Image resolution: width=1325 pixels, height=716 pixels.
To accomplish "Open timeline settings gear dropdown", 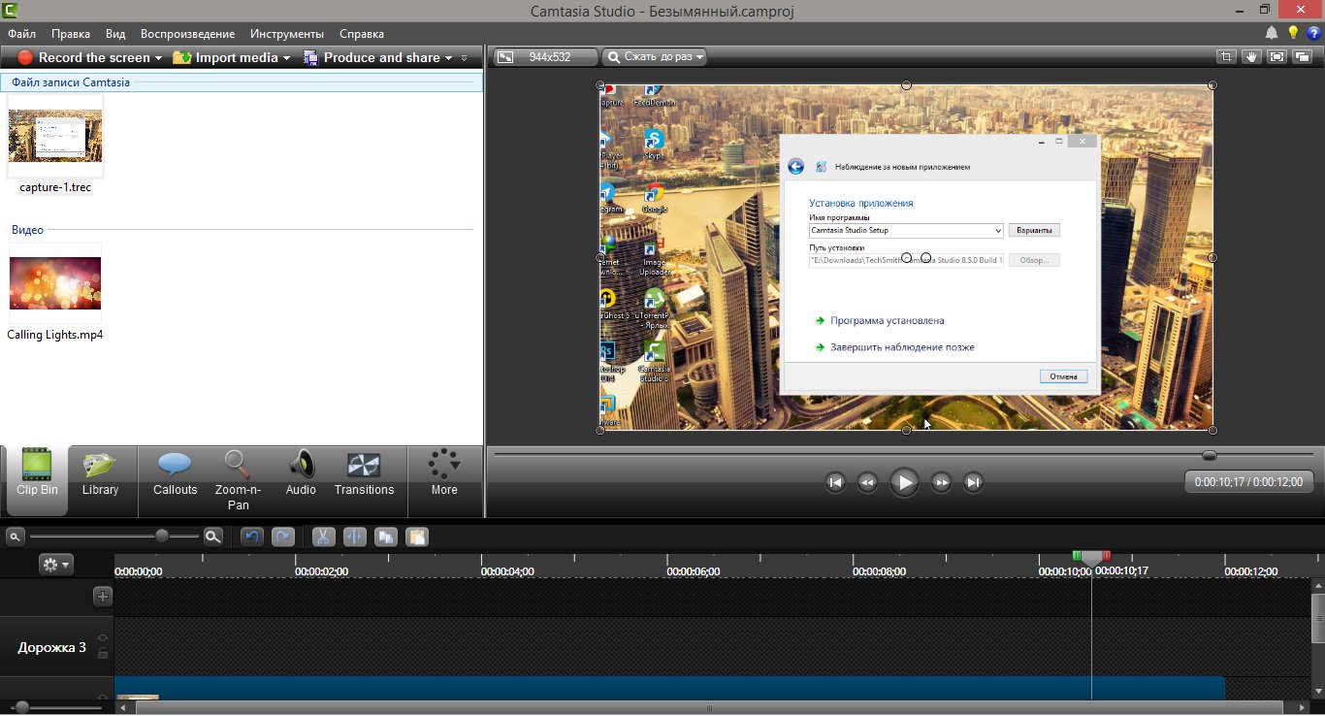I will tap(55, 565).
